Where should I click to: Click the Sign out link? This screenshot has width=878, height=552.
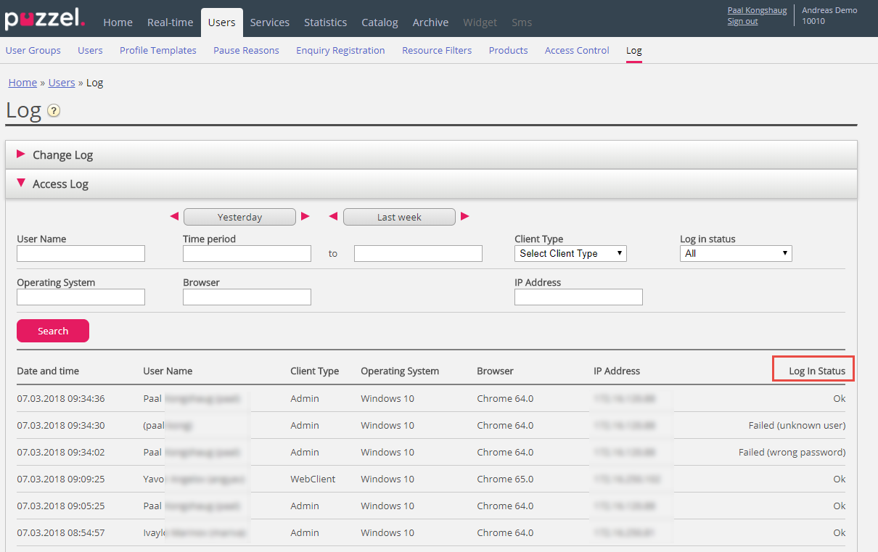point(742,22)
